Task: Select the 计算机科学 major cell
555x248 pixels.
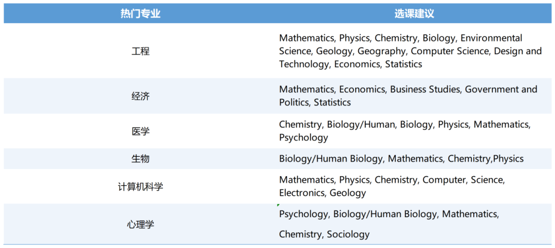Action: pyautogui.click(x=140, y=187)
